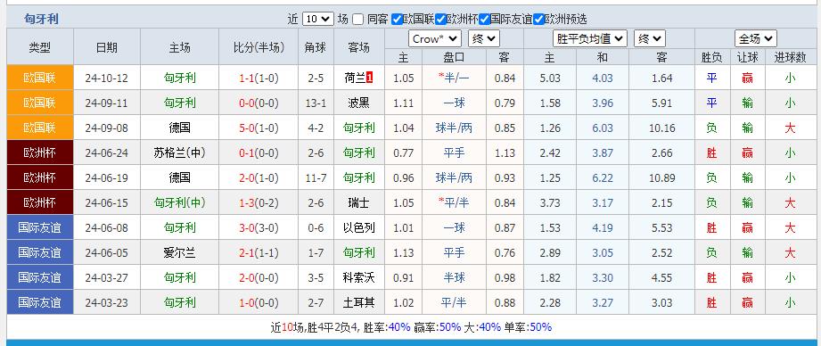Viewport: 821px width, 346px height.
Task: Open the 全场 dropdown
Action: pyautogui.click(x=756, y=38)
